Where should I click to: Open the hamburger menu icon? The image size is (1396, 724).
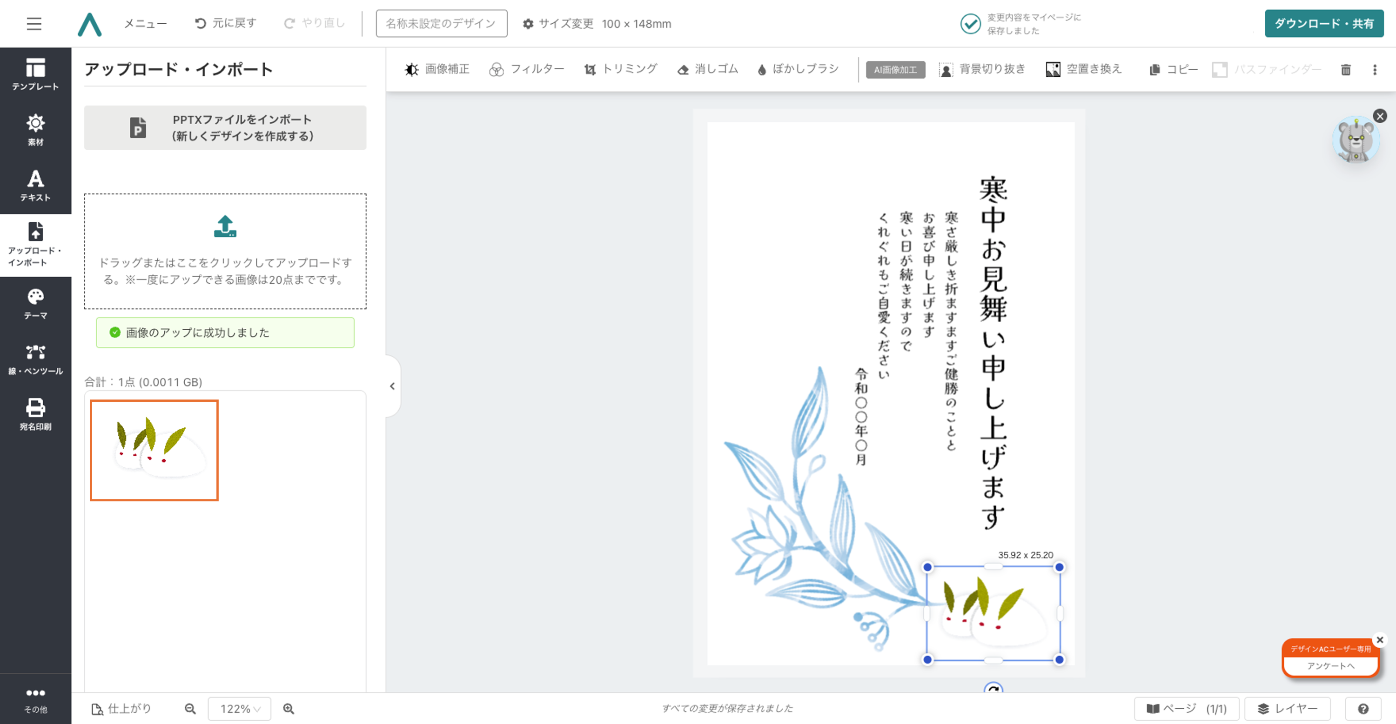(34, 24)
